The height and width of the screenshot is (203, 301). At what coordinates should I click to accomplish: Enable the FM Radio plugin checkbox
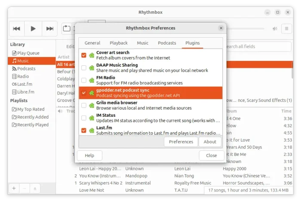[x=84, y=80]
